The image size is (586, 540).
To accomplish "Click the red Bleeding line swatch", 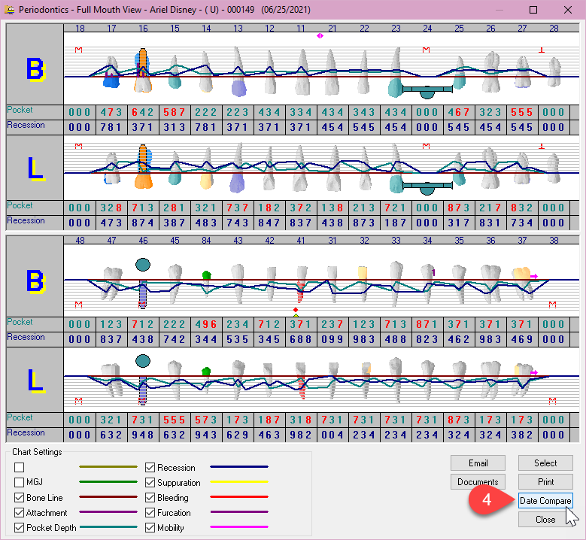I will 239,496.
